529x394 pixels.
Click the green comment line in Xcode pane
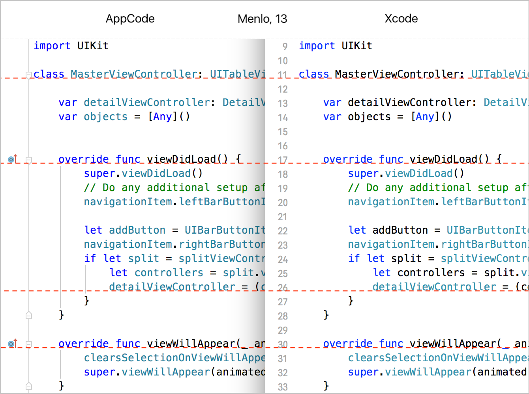click(437, 188)
